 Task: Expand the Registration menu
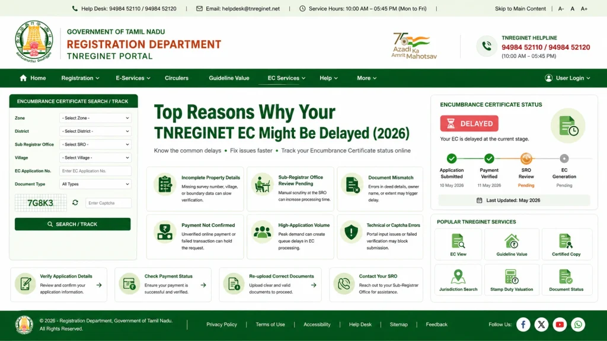pyautogui.click(x=80, y=78)
